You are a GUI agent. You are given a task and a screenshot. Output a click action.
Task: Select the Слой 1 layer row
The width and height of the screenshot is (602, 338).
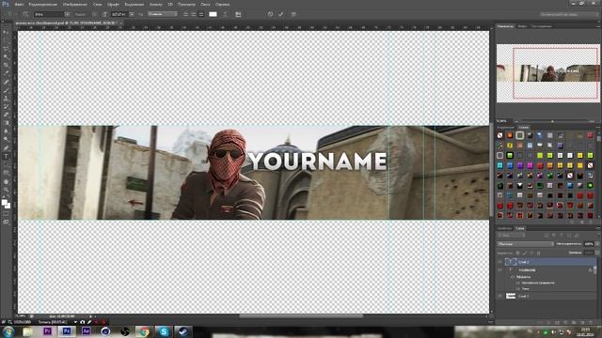(547, 296)
